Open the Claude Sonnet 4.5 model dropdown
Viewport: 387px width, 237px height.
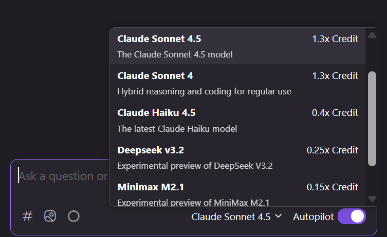(236, 217)
